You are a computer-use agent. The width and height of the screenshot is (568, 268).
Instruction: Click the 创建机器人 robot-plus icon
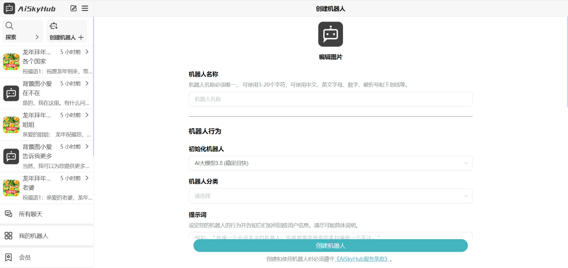pyautogui.click(x=54, y=26)
